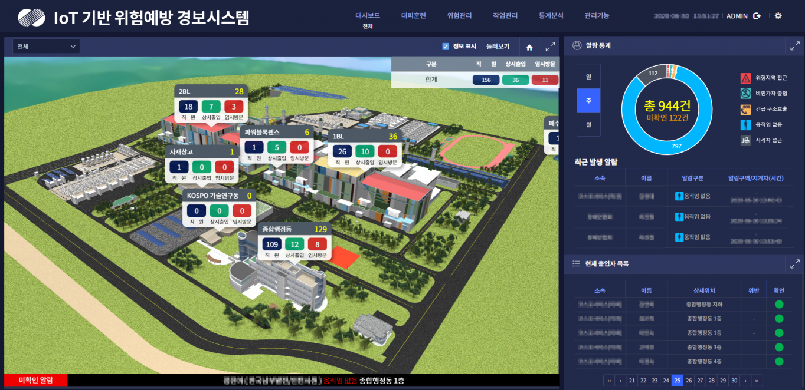Click the 현재 출입자 목록 list icon
The image size is (805, 390).
click(x=576, y=263)
